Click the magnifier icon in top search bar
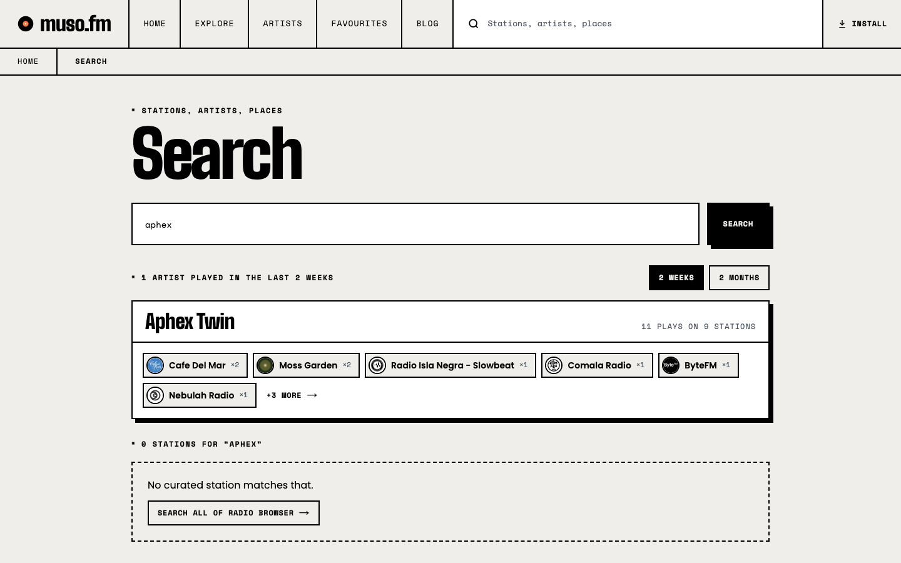 [x=474, y=24]
